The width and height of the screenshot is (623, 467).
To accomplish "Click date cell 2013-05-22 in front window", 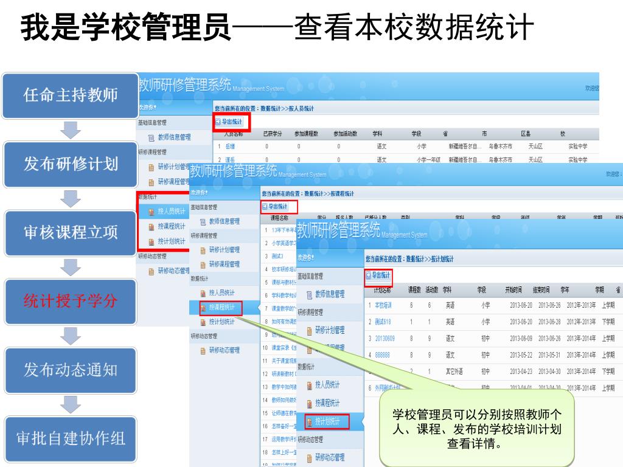I will 521,355.
